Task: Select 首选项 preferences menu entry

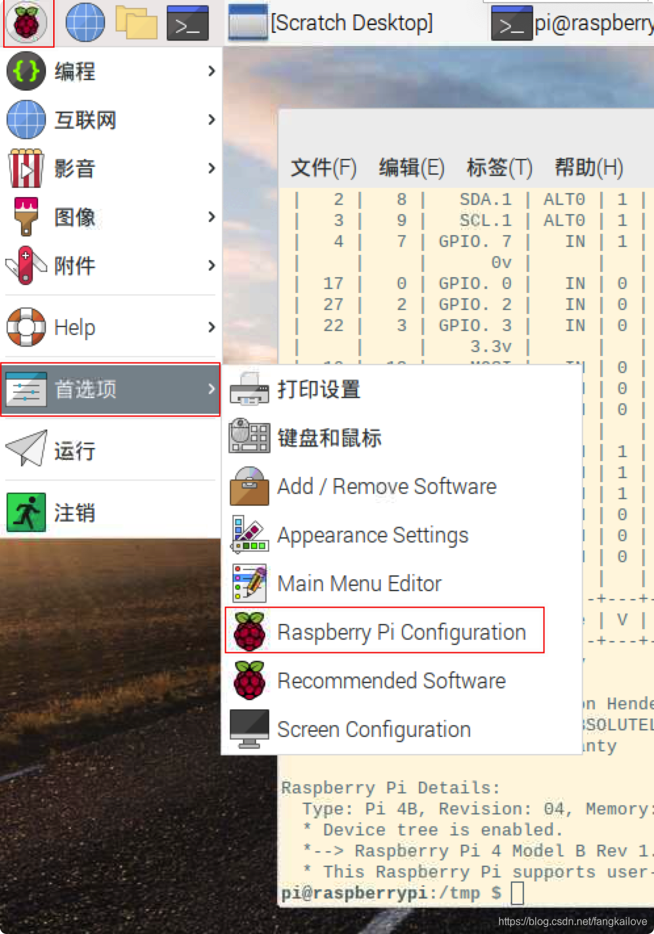Action: 111,389
